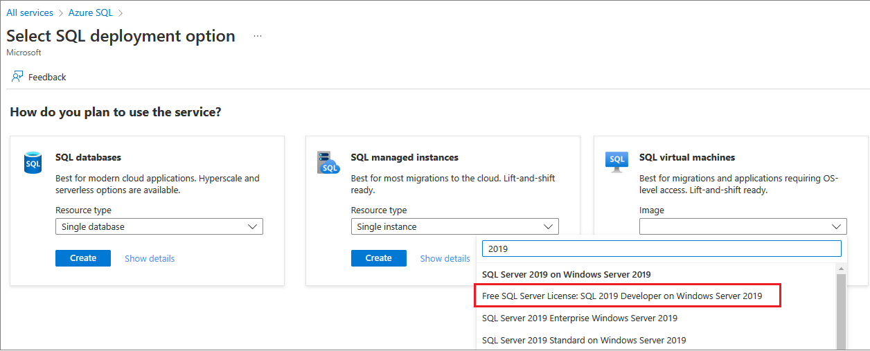Click the SQL databases card title

point(88,157)
